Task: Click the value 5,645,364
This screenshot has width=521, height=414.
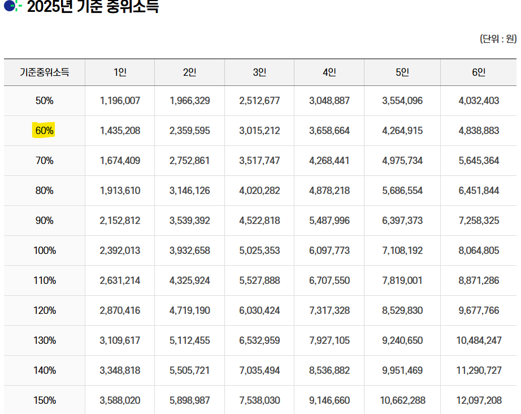Action: point(479,161)
